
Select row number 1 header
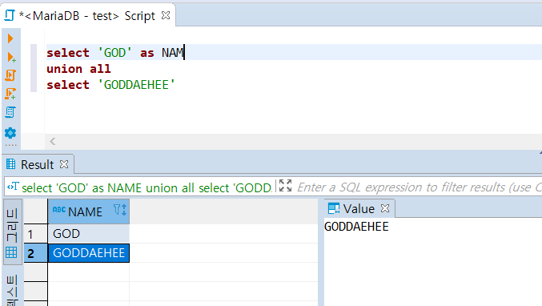(x=36, y=234)
